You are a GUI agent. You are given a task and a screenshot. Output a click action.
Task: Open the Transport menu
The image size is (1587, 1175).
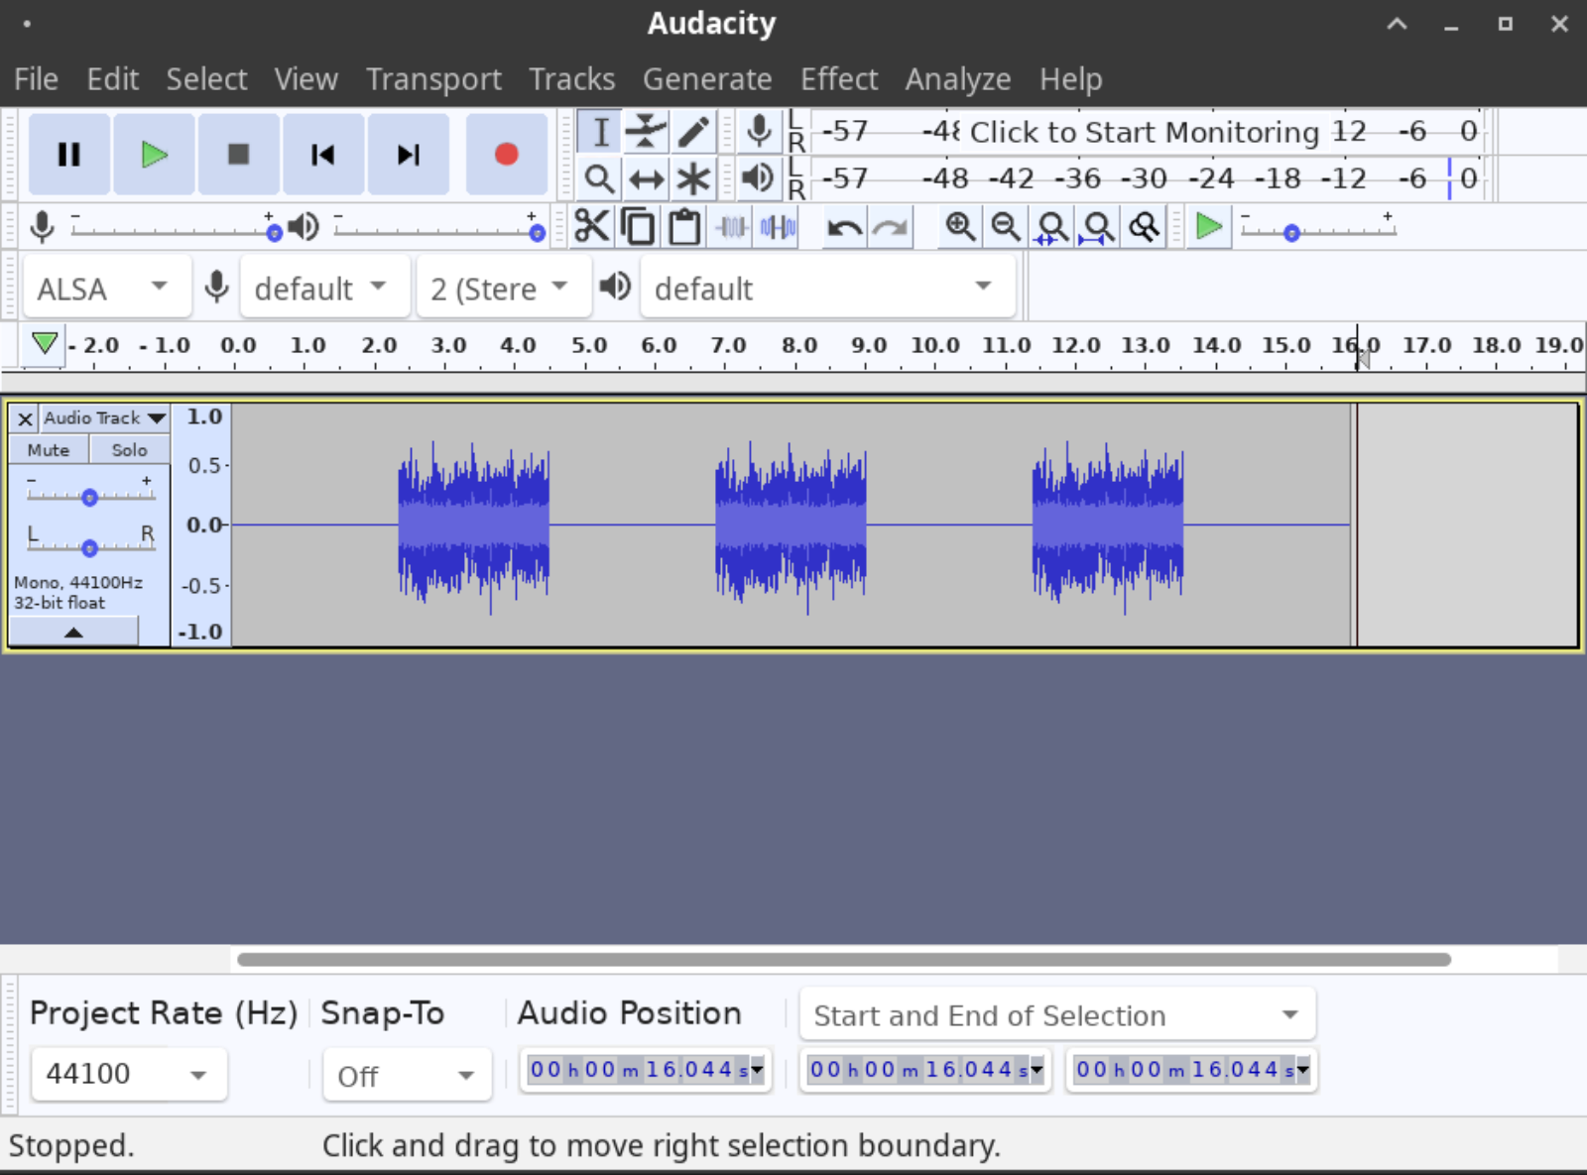click(433, 79)
